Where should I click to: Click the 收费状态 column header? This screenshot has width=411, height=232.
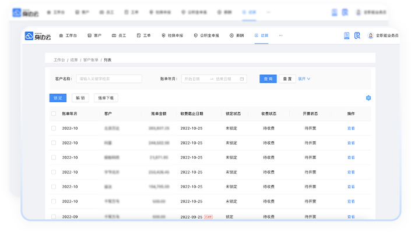(x=269, y=113)
